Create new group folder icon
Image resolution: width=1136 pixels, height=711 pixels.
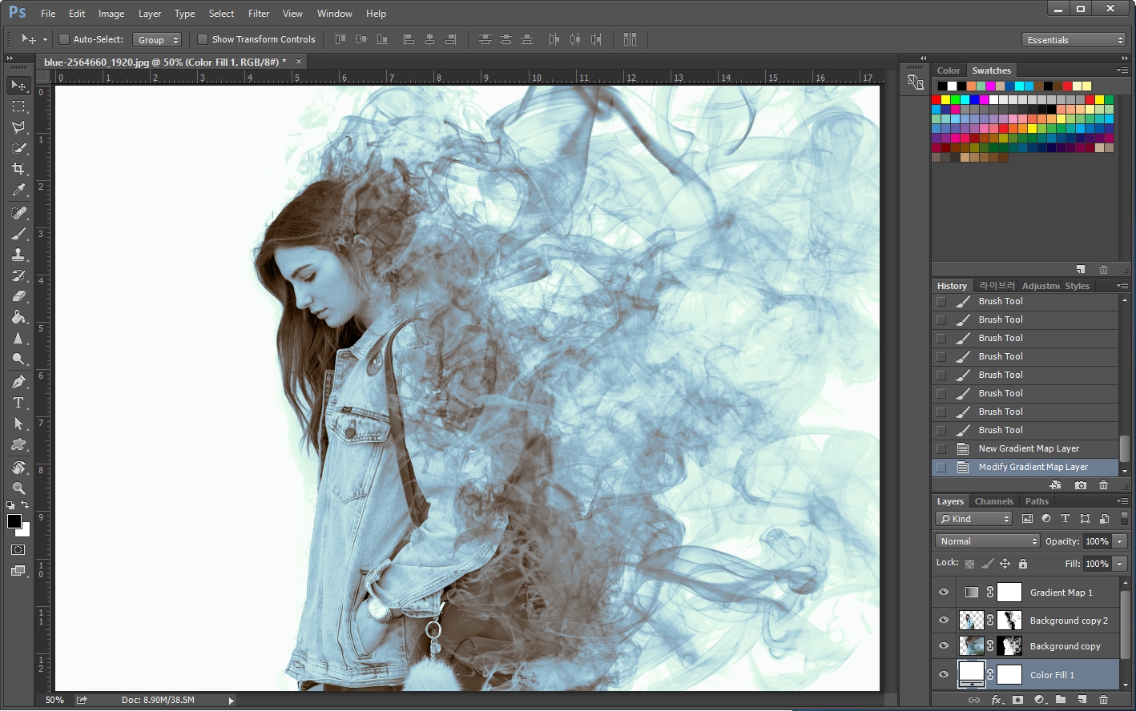pyautogui.click(x=1061, y=700)
